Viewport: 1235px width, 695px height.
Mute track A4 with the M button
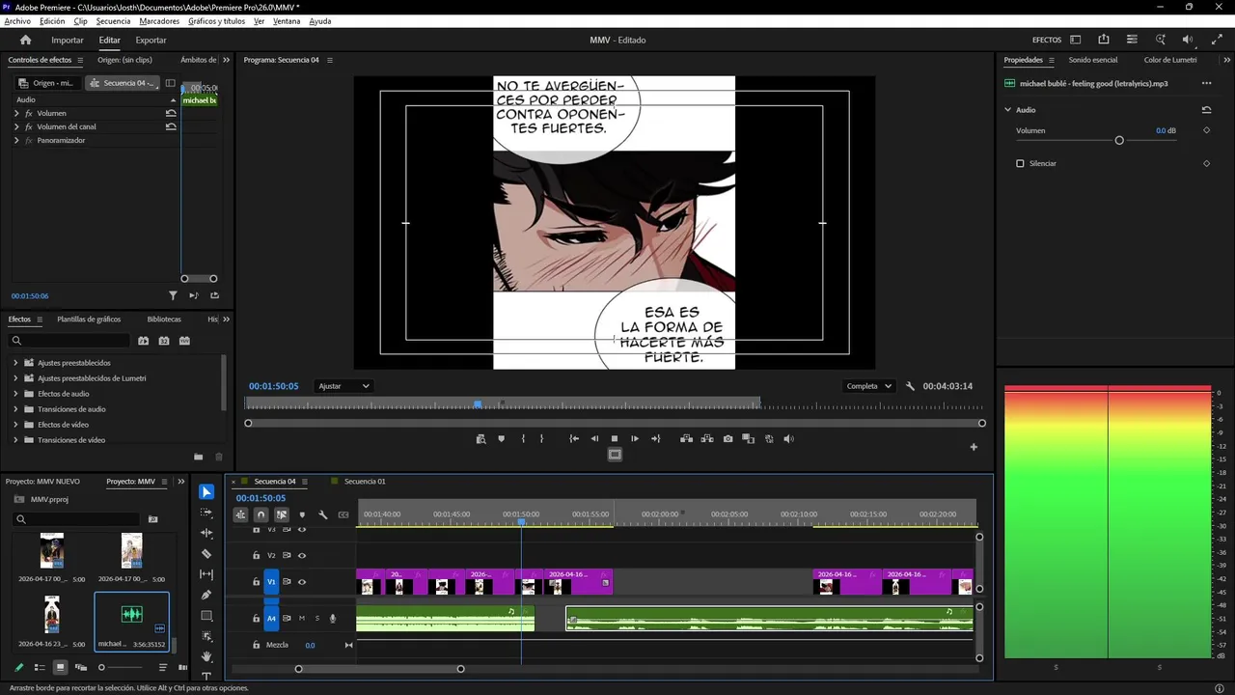click(302, 618)
